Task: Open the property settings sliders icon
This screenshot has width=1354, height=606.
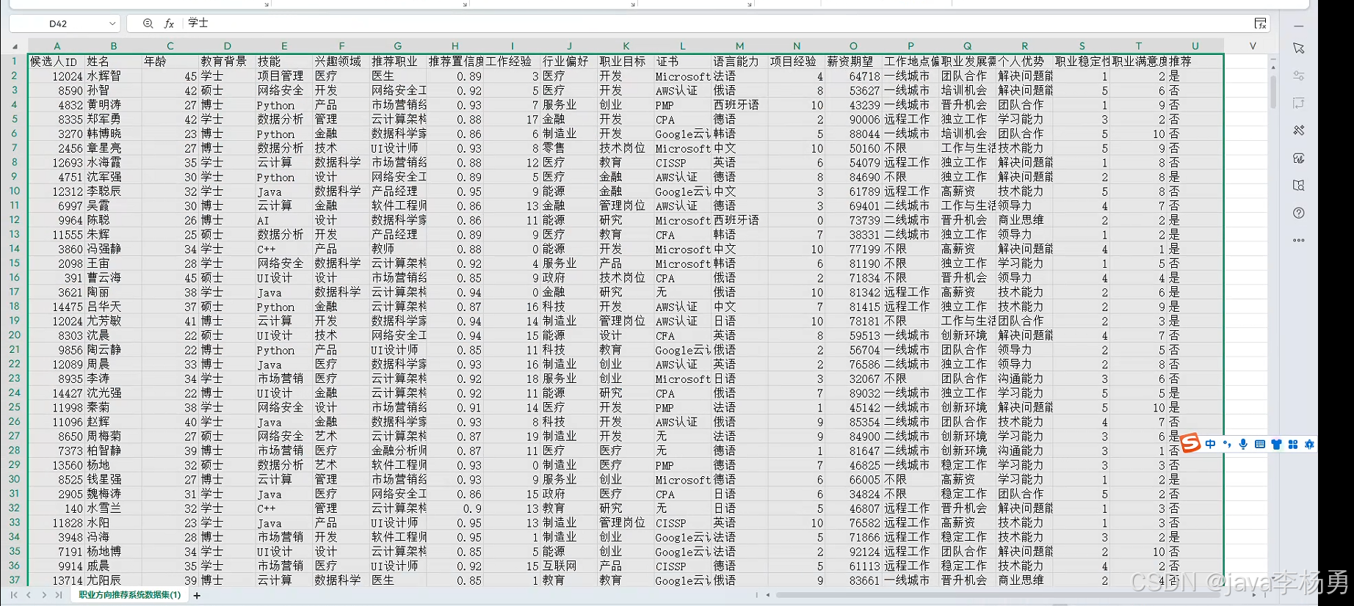Action: (x=1298, y=76)
